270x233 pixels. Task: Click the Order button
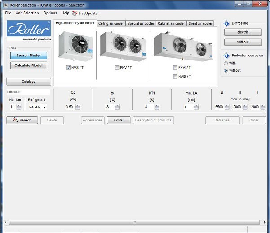tap(254, 120)
